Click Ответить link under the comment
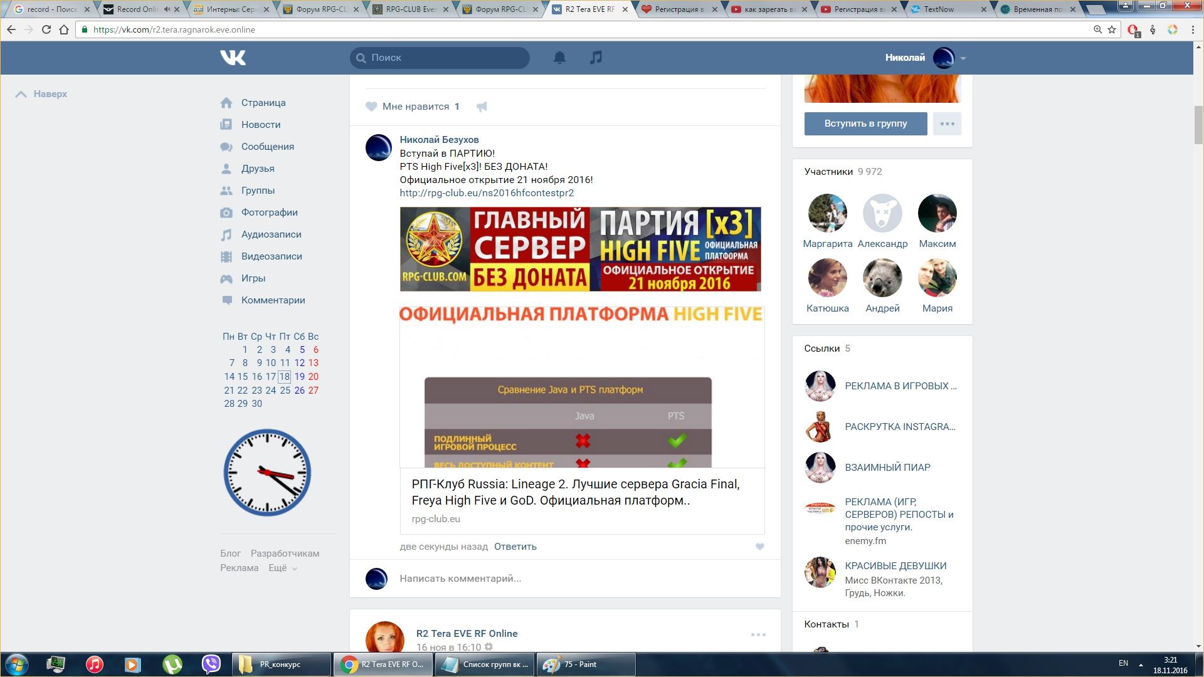This screenshot has width=1204, height=677. point(515,547)
